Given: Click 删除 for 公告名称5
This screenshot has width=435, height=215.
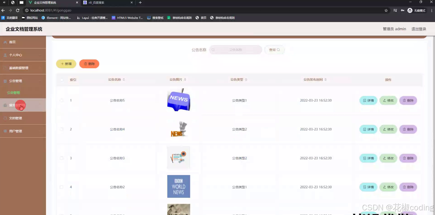Looking at the screenshot, I should [x=408, y=100].
